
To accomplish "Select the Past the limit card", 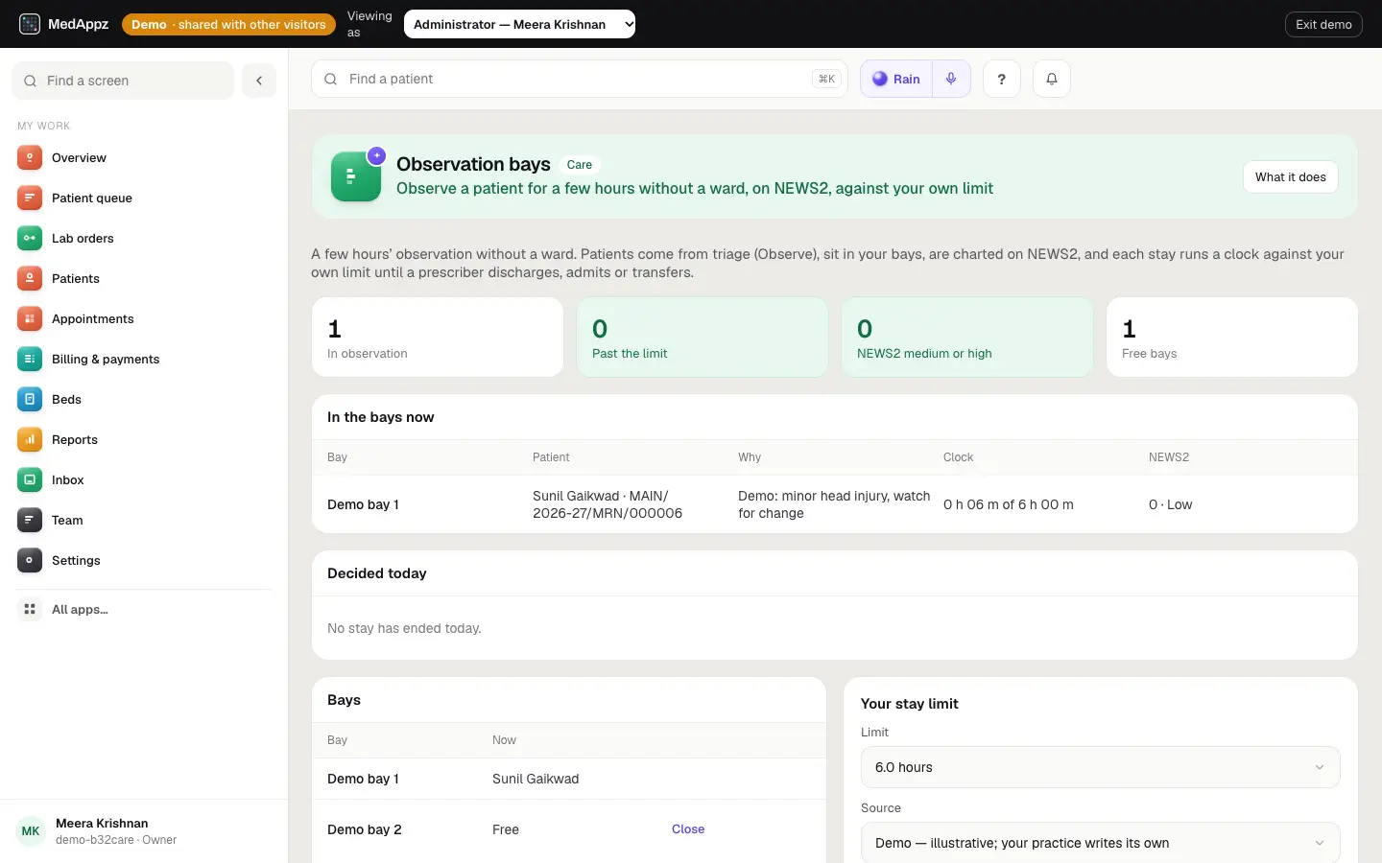I will pos(703,337).
